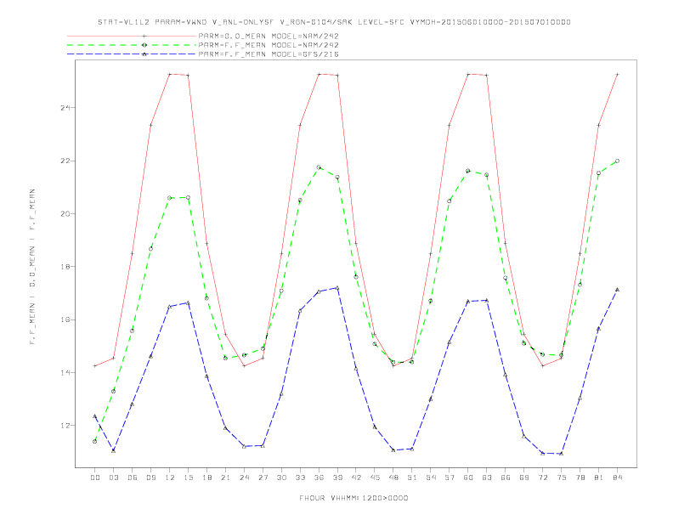
Task: Click x-axis tick label 60
Action: 468,478
